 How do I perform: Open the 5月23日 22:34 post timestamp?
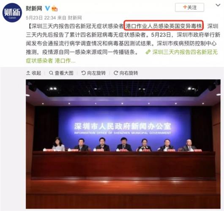pos(41,18)
